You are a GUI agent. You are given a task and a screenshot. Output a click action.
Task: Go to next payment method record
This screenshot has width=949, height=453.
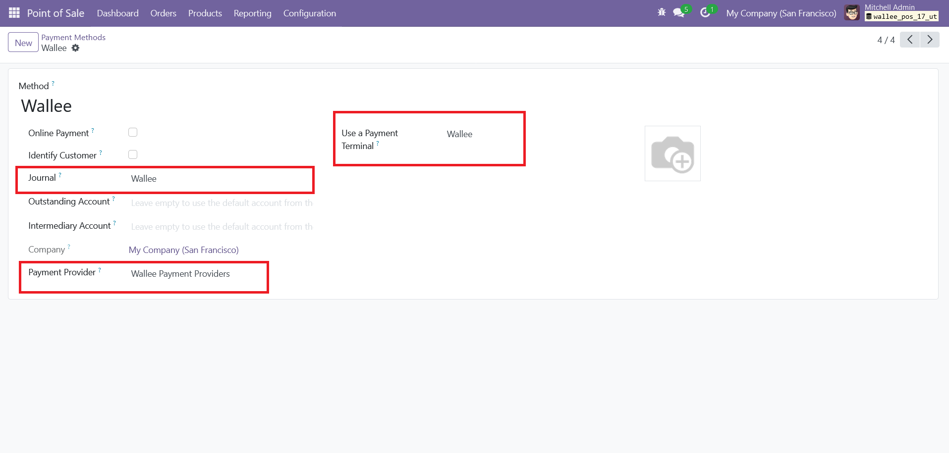[x=930, y=40]
